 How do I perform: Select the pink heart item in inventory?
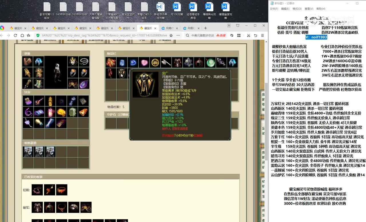click(x=144, y=62)
